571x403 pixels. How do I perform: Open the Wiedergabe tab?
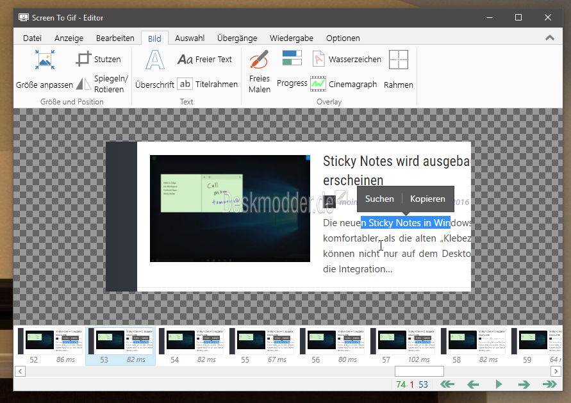pos(292,38)
